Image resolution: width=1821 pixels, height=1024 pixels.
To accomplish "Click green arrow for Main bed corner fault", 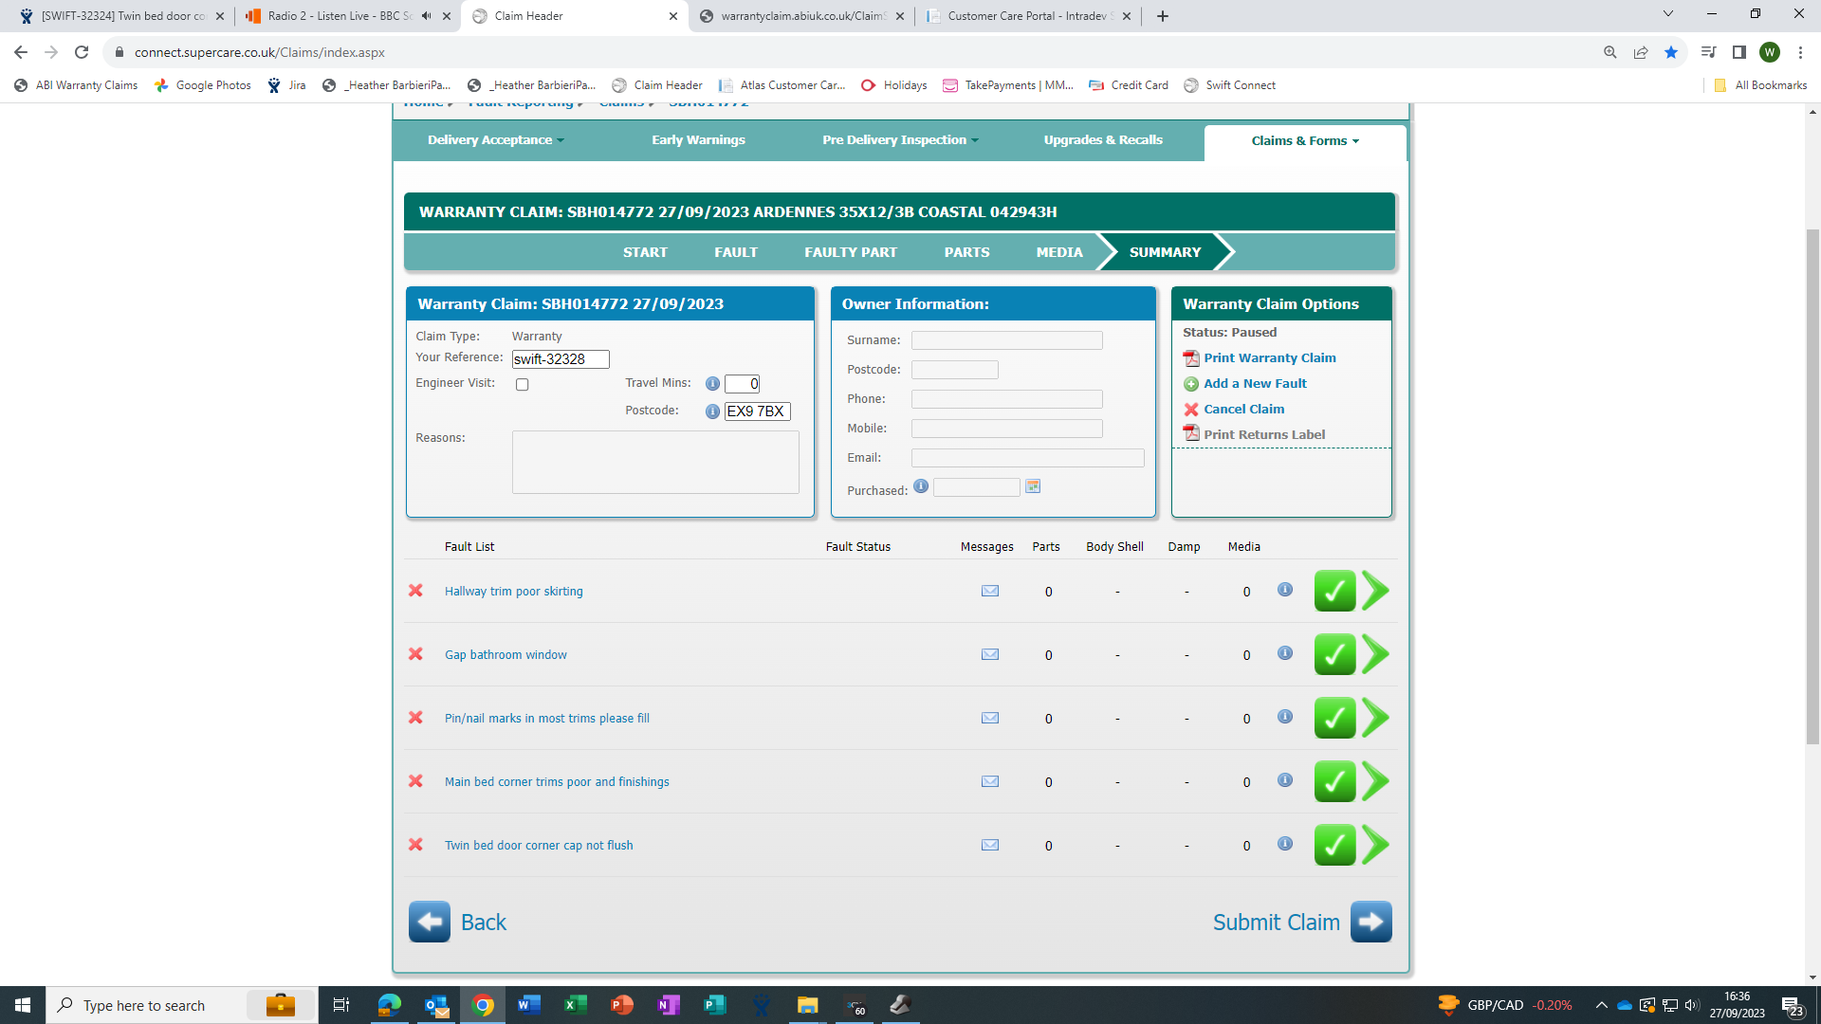I will 1375,781.
